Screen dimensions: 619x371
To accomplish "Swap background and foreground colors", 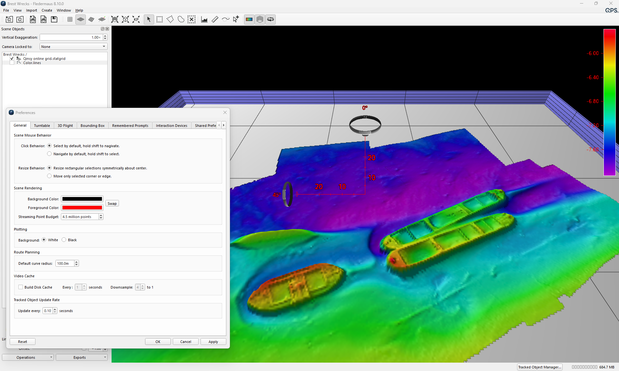I will click(x=112, y=204).
